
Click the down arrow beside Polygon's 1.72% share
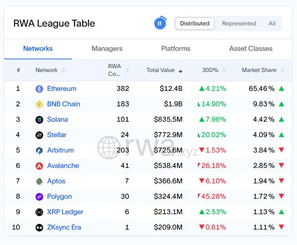click(282, 196)
